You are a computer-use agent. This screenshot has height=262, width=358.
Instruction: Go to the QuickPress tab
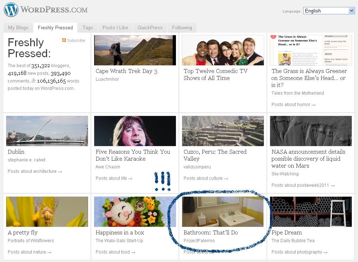point(150,28)
